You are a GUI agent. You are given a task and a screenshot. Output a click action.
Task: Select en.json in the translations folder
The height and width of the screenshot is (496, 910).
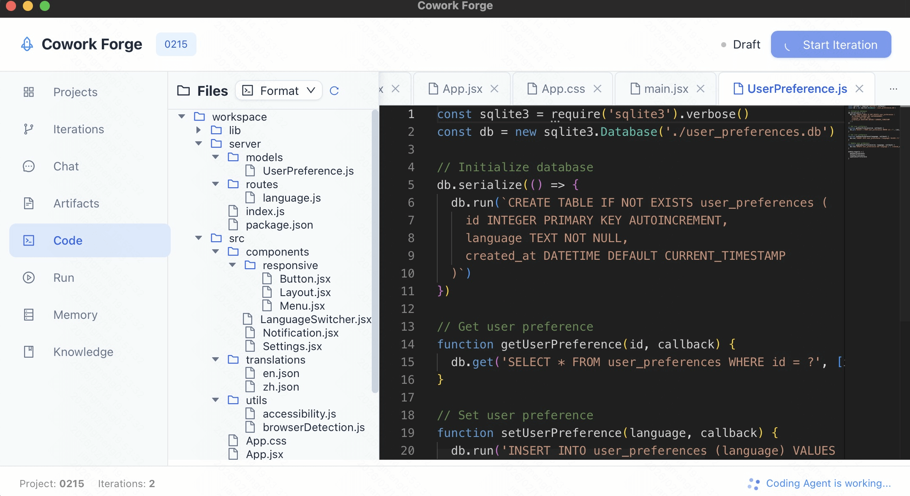281,373
